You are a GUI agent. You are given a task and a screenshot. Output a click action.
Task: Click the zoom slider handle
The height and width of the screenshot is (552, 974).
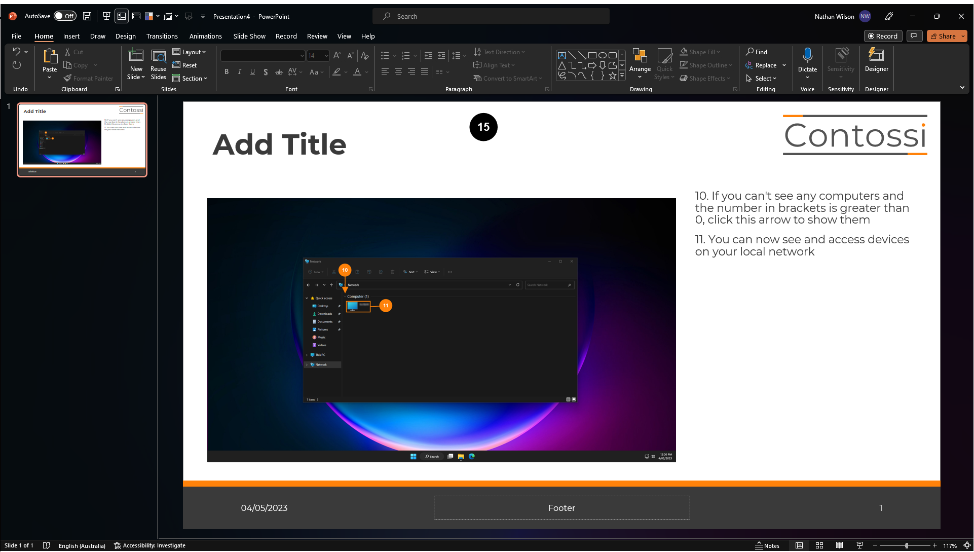[x=906, y=545]
